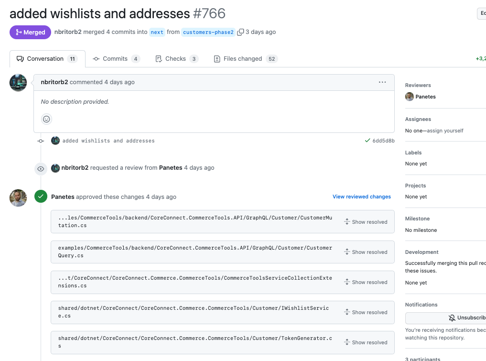Expand resolved thread for IWishlistService.cs
The width and height of the screenshot is (486, 361).
[x=366, y=312]
